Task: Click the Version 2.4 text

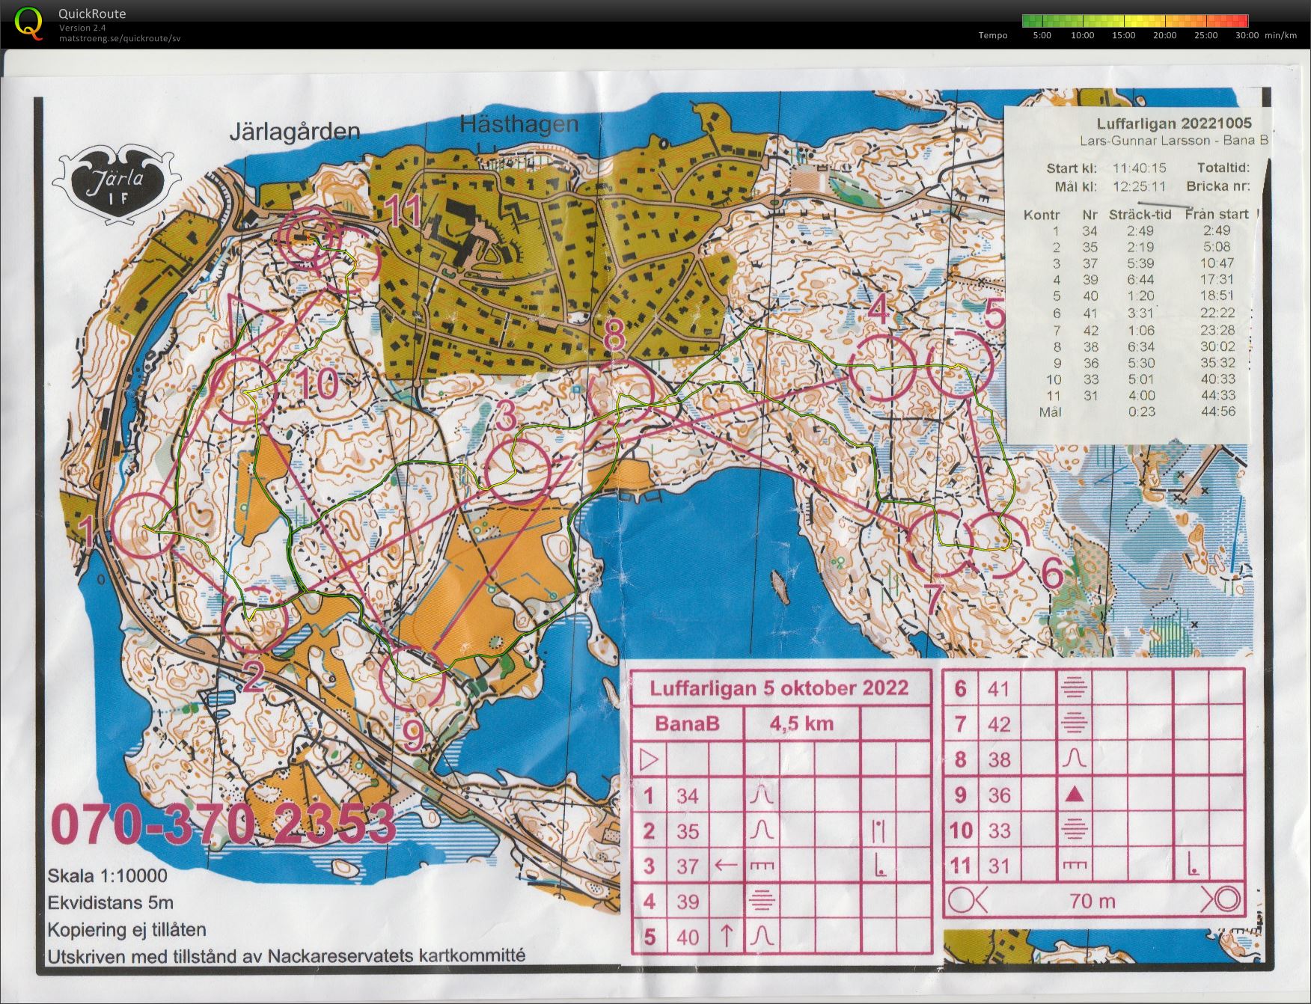Action: [x=82, y=28]
